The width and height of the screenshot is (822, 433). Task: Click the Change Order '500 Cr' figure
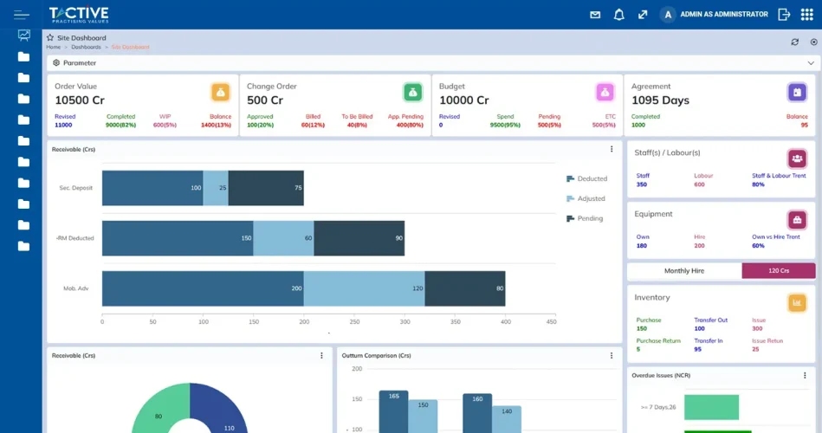tap(265, 100)
